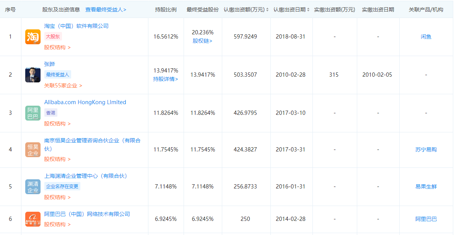Expand 股权结构 for 阿里巴巴（中国）网络技术有限公司
Image resolution: width=454 pixels, height=235 pixels.
(x=57, y=224)
